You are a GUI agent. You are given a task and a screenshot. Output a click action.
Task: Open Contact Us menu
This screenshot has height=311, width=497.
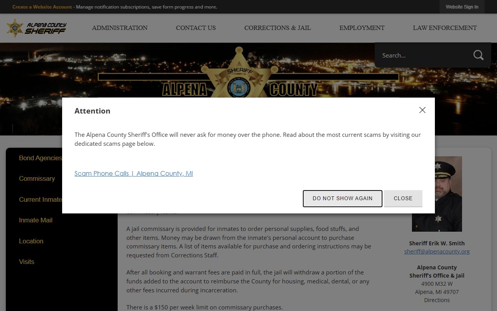(196, 28)
